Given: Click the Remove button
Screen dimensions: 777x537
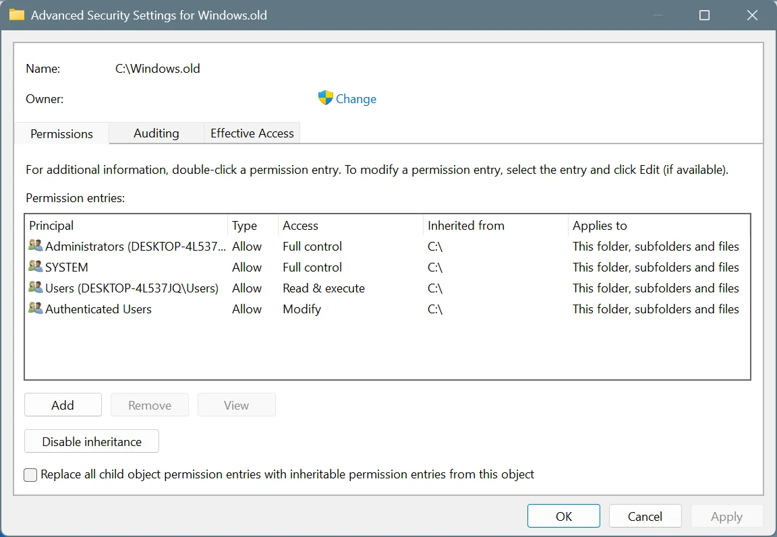Looking at the screenshot, I should (150, 405).
